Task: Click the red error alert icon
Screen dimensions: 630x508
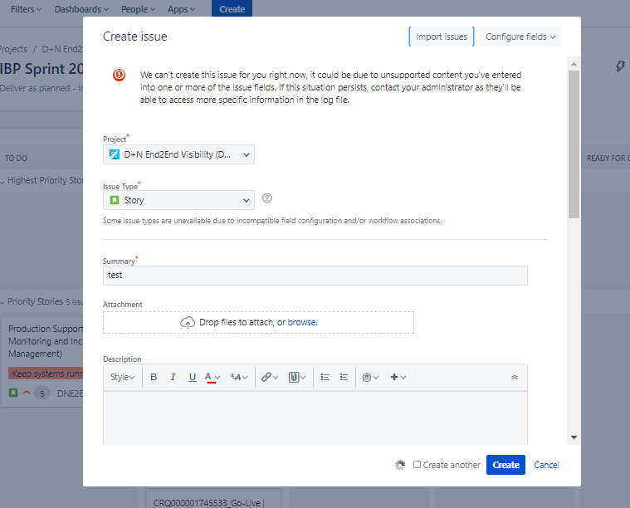Action: 119,75
